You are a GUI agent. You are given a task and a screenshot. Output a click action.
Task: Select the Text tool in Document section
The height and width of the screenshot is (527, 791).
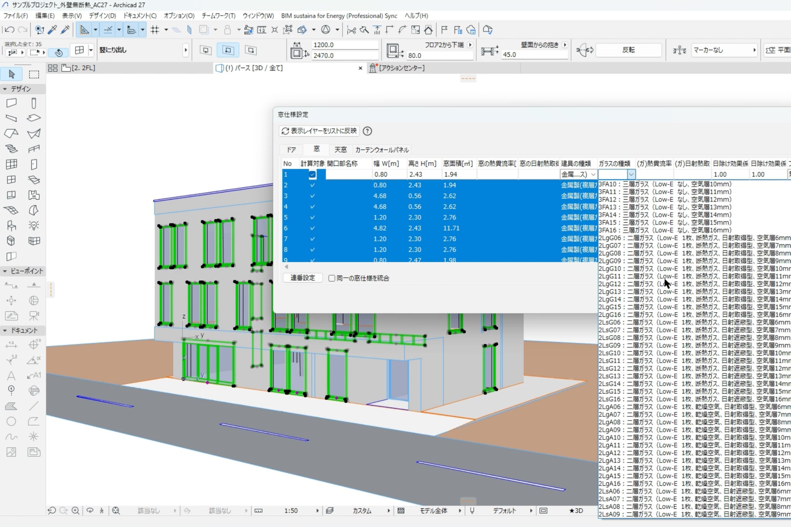11,375
